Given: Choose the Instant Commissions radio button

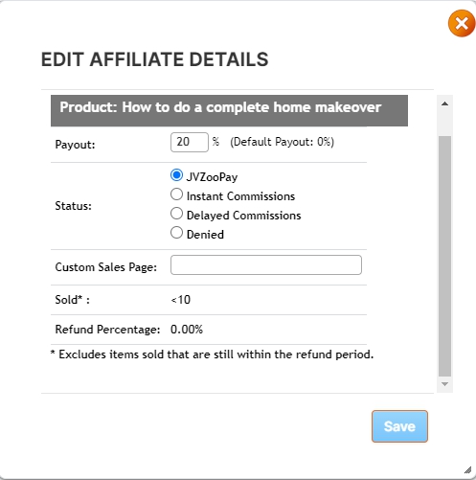Looking at the screenshot, I should pyautogui.click(x=176, y=194).
